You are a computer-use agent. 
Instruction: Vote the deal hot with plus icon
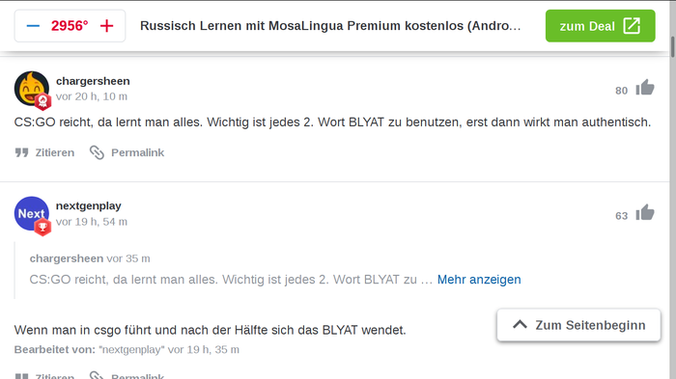click(106, 26)
